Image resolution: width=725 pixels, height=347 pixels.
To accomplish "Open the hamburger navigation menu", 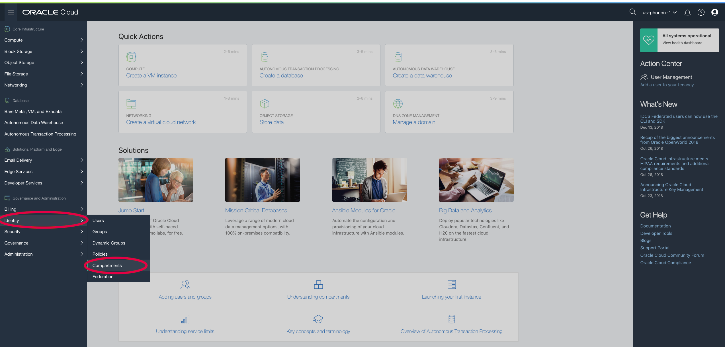I will tap(11, 12).
